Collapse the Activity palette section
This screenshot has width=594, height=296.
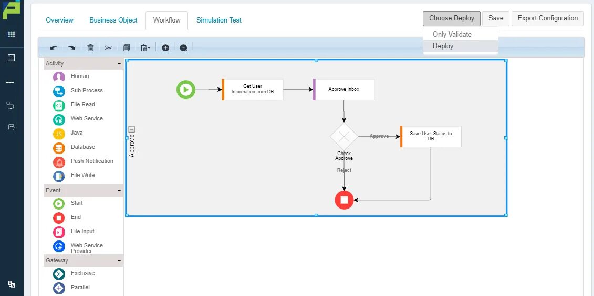119,63
